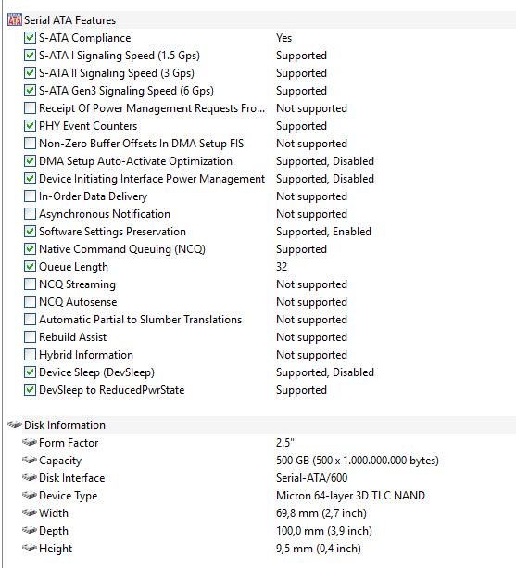516x568 pixels.
Task: Click the Disk Interface row icon
Action: pos(30,477)
